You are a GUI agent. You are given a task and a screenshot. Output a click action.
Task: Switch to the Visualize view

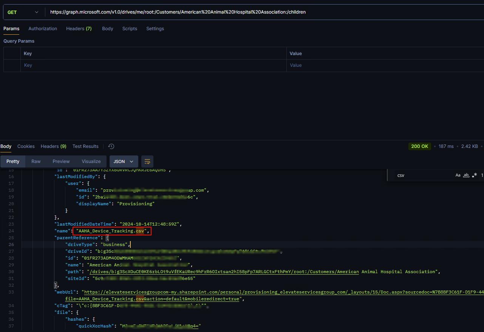(x=91, y=161)
